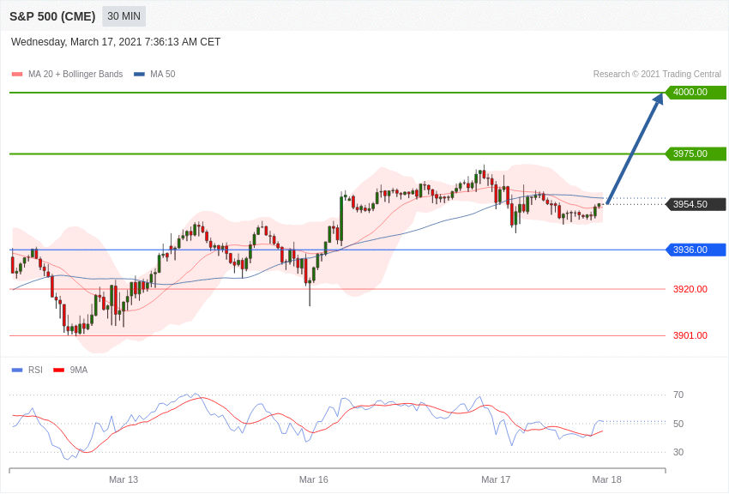Click the RSI 50 level label

click(678, 424)
